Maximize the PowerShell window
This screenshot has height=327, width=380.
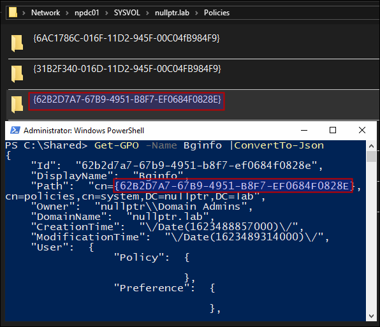[333, 130]
